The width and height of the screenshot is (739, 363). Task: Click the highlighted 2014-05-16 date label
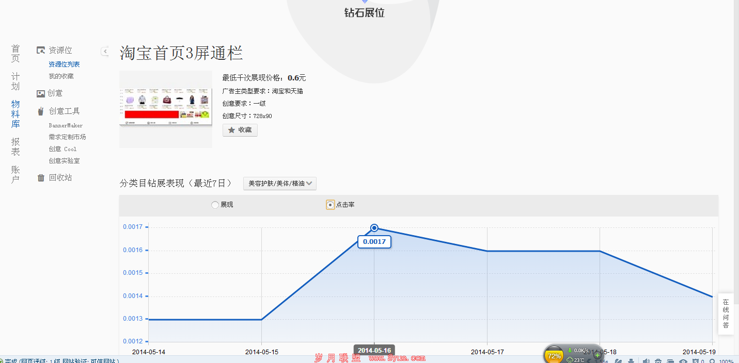click(x=374, y=351)
